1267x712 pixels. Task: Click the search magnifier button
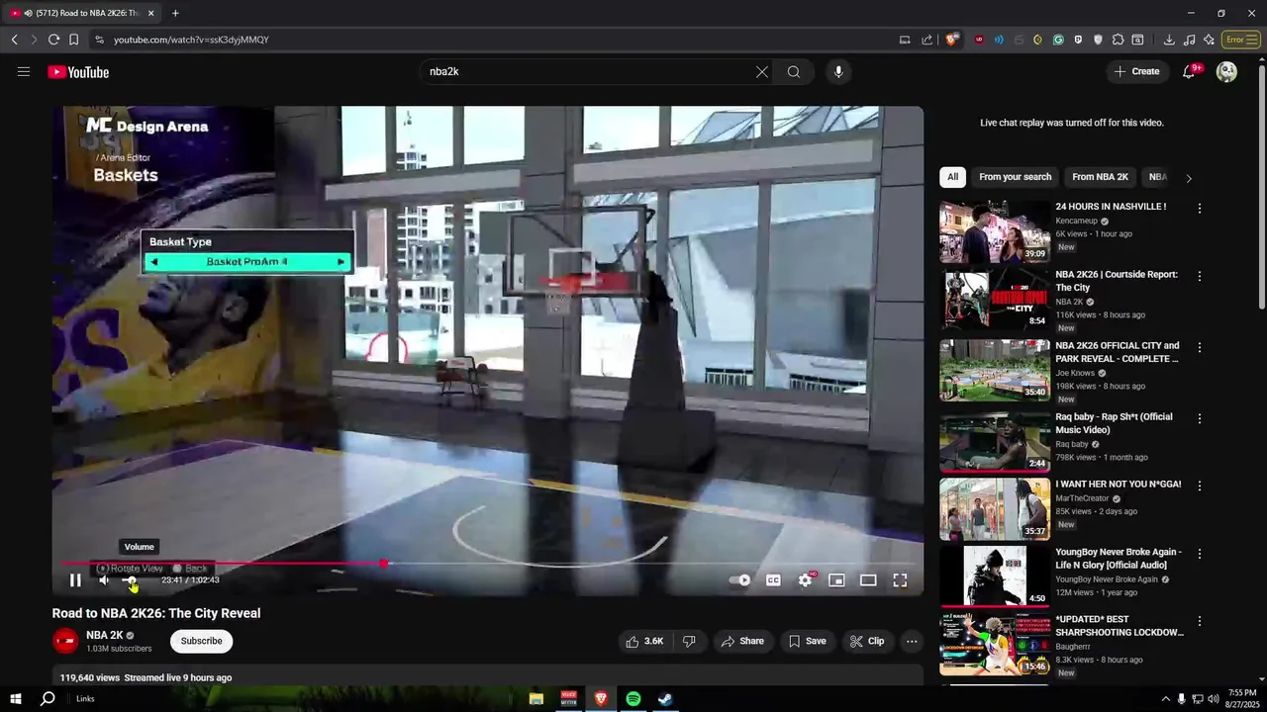pyautogui.click(x=794, y=72)
